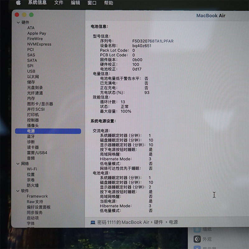The height and width of the screenshot is (249, 249).
Task: Select 控制器 in the sidebar
Action: click(x=33, y=120)
